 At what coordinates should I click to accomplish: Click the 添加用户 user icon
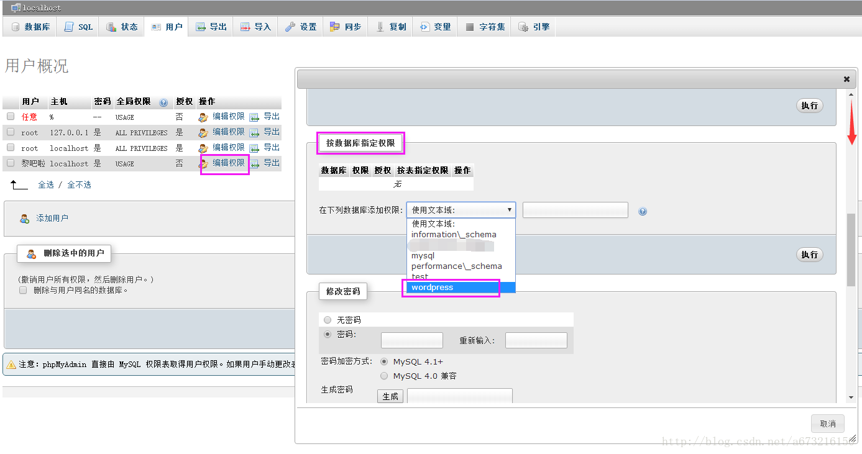pos(25,219)
